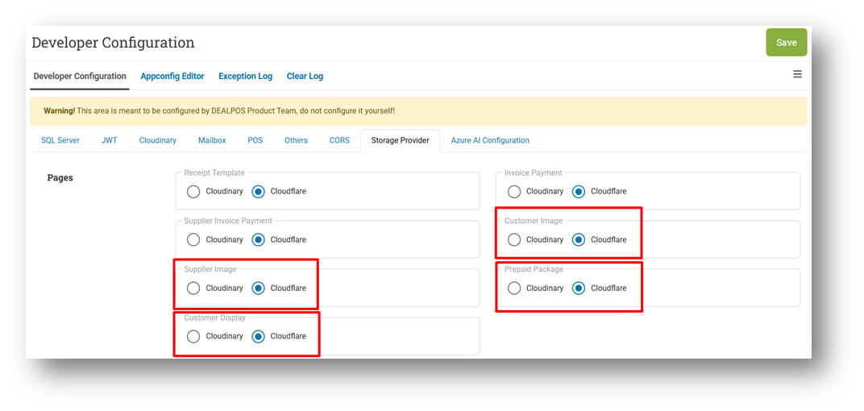
Task: Choose Cloudflare for Supplier Invoice Payment
Action: (x=259, y=239)
